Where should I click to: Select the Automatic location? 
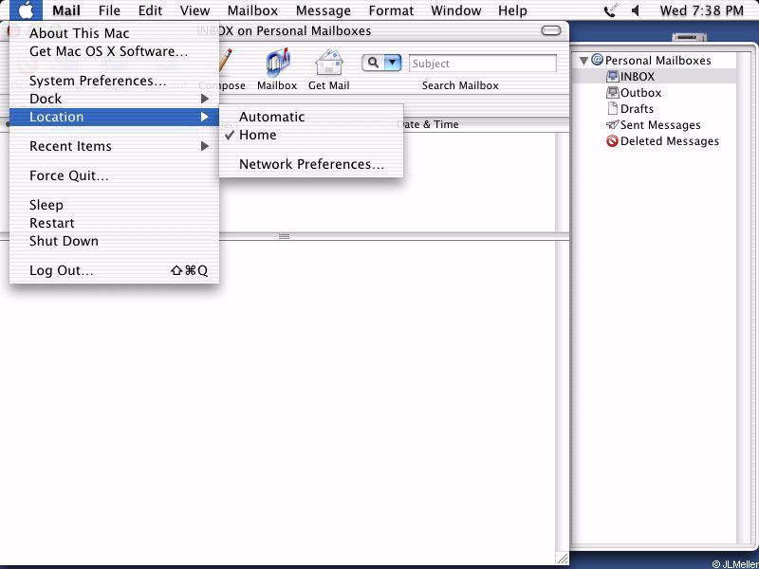click(x=311, y=117)
